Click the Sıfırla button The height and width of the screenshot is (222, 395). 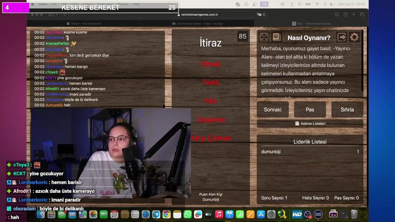pos(347,109)
